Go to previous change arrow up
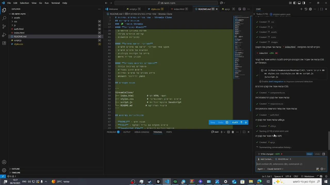The height and width of the screenshot is (185, 330). click(241, 122)
